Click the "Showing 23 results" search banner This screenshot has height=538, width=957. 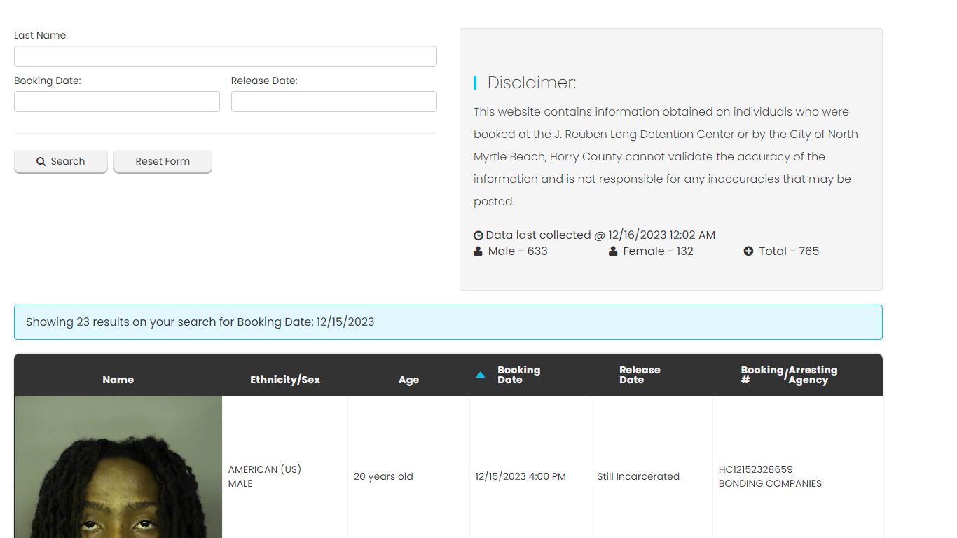click(448, 322)
